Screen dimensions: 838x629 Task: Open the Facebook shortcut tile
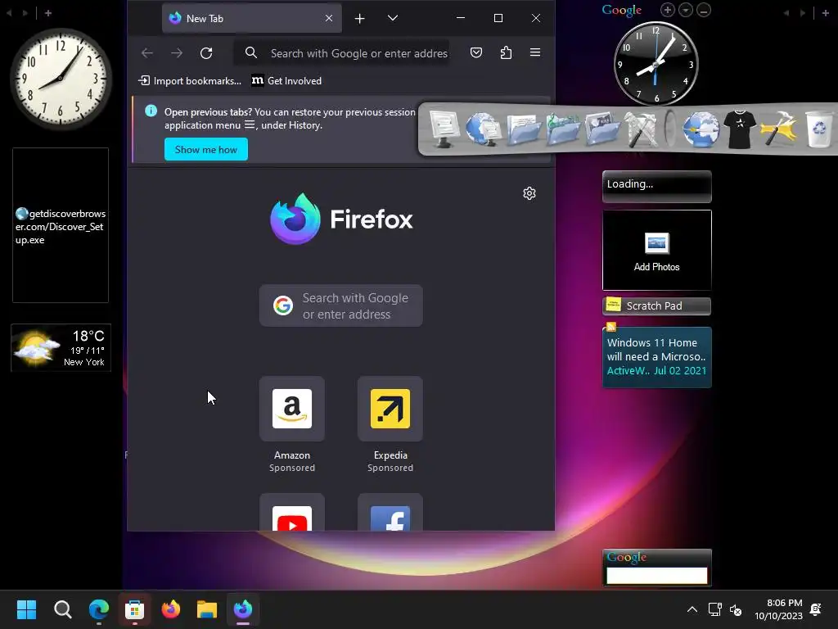point(390,513)
